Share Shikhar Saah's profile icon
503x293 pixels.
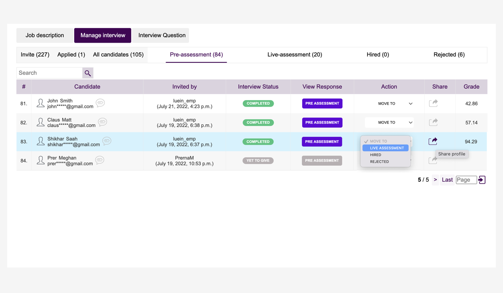[433, 141]
